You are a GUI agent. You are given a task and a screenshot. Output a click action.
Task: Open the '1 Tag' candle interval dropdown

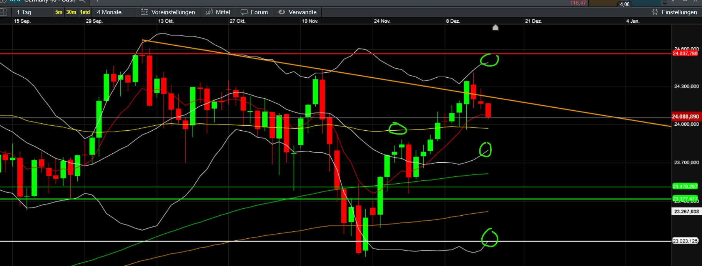24,12
